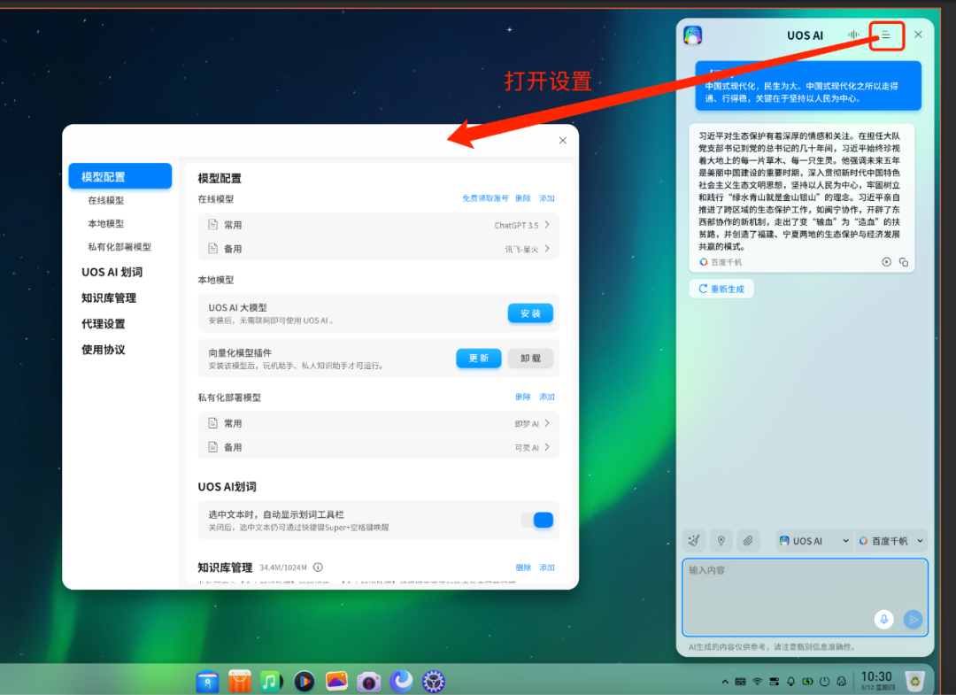Click the onscreen keyboard tray icon
Screen dimensions: 956x695
tap(740, 682)
